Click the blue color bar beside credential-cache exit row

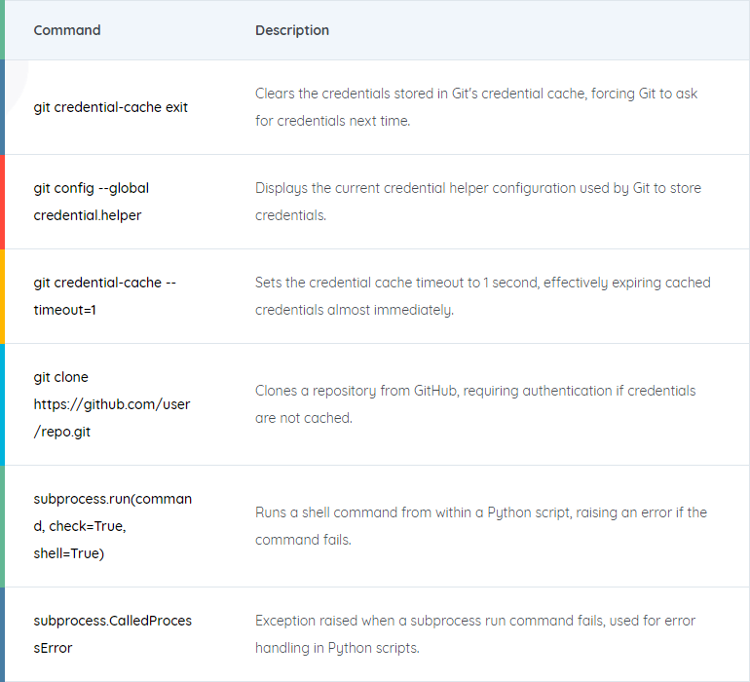[2, 107]
